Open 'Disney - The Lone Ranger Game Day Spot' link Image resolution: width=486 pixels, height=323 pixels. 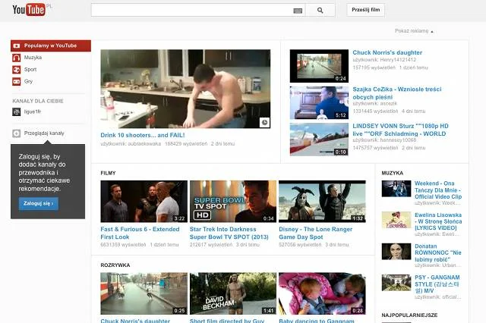click(x=316, y=233)
